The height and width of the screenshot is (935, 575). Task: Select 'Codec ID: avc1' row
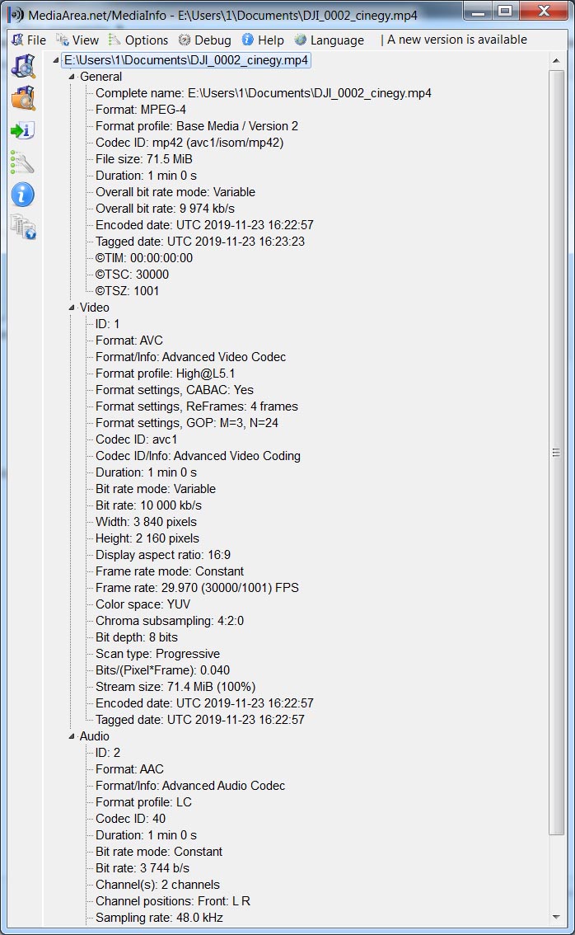tap(137, 439)
